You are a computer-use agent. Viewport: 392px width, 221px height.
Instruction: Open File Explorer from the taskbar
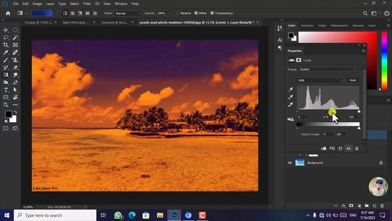coord(160,215)
